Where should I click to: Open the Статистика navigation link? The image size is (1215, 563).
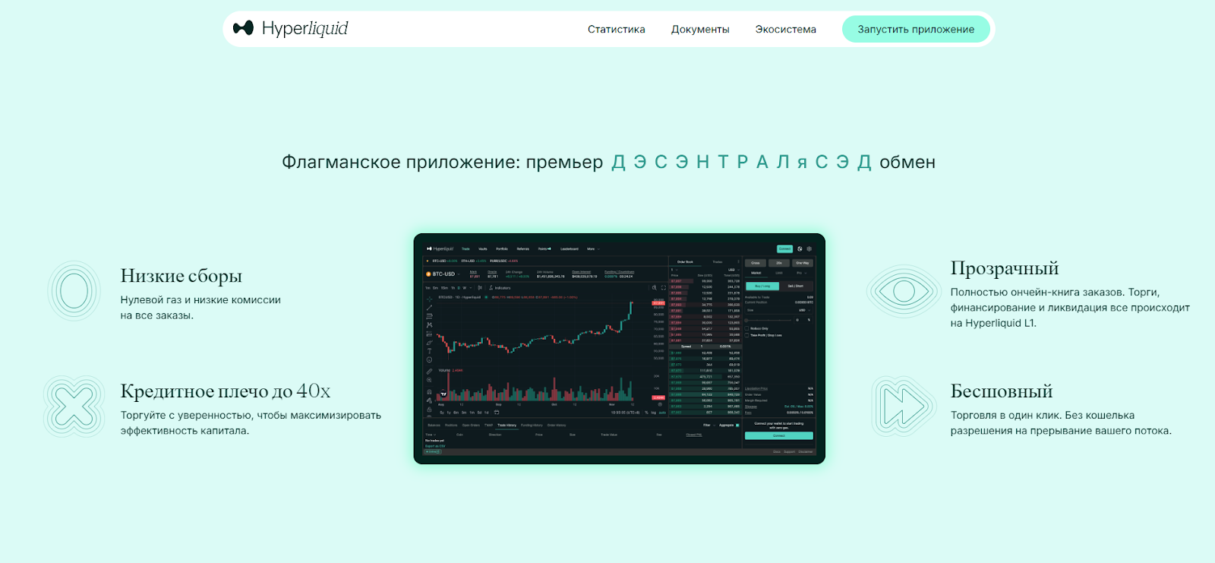point(617,29)
